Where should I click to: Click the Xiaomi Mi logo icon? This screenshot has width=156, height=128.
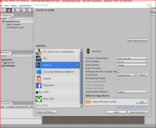pos(88,102)
